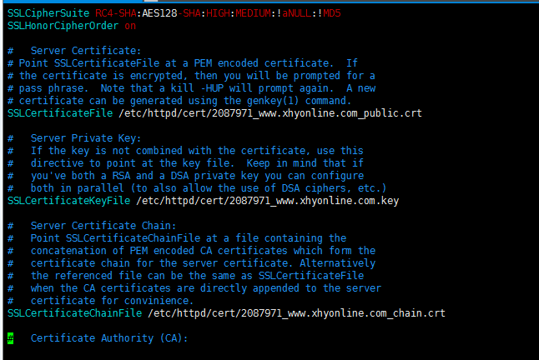Click the 'on' value after SSLHonorCipherOrder

pos(130,26)
